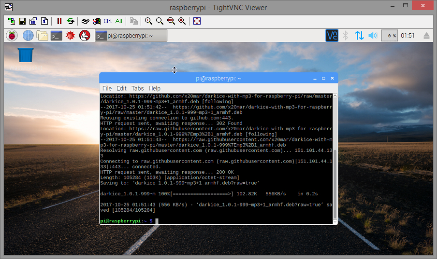Click 'Reusing existing connection' line
The height and width of the screenshot is (259, 437).
pos(167,118)
